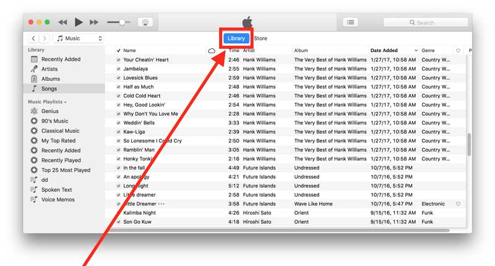
Task: Sort by the Album column header
Action: coord(301,51)
